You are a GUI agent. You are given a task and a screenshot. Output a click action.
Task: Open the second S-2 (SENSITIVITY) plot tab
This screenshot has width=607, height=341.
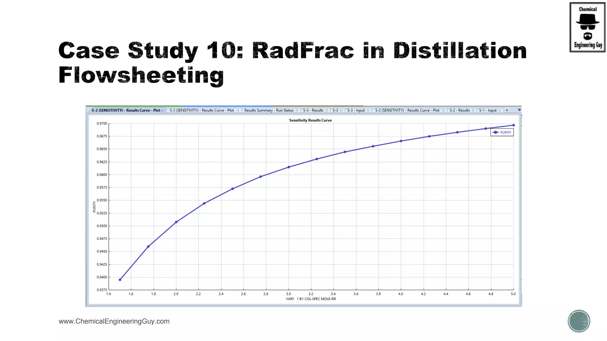[407, 110]
